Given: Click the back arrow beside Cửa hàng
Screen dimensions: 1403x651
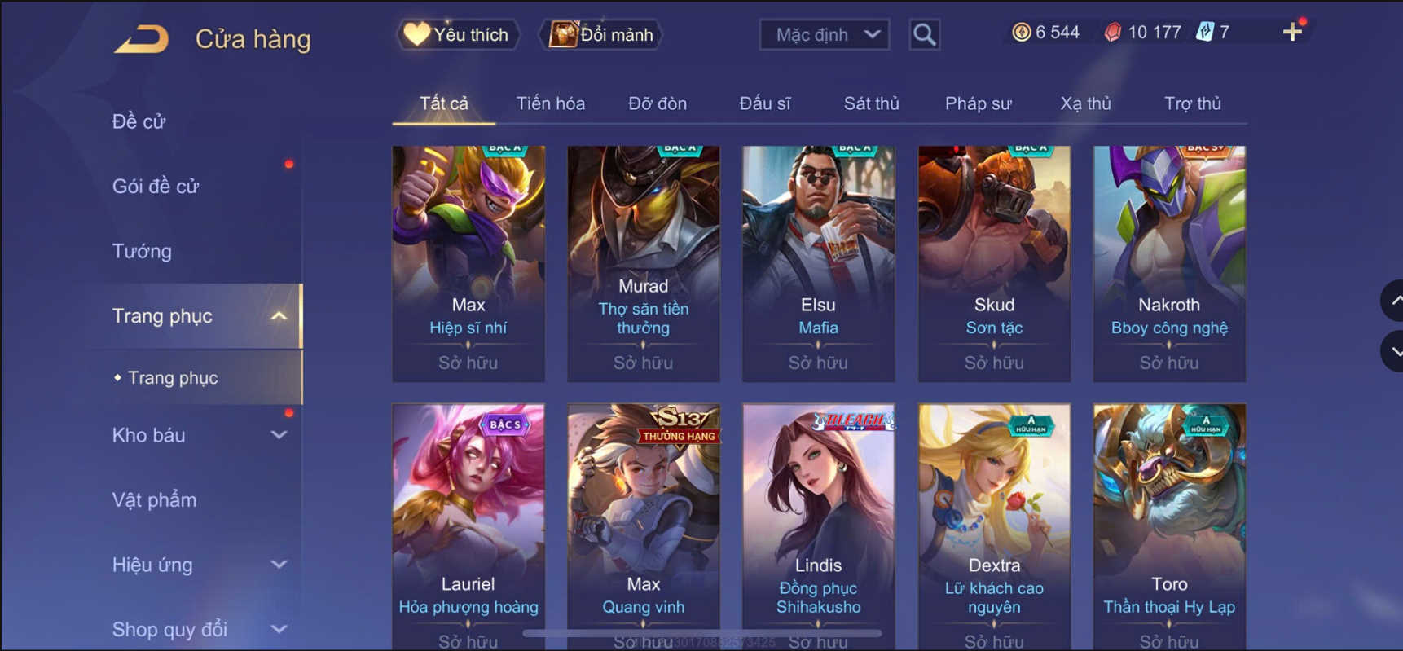Looking at the screenshot, I should pyautogui.click(x=142, y=38).
